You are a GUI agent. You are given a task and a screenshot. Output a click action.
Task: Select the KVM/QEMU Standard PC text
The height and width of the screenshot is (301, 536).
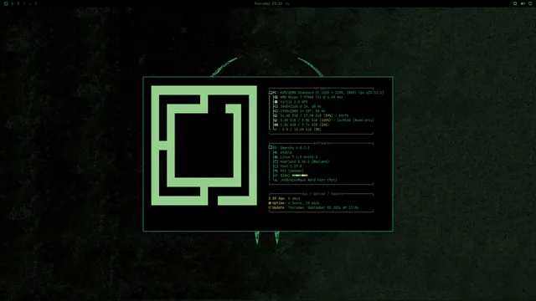pos(332,93)
